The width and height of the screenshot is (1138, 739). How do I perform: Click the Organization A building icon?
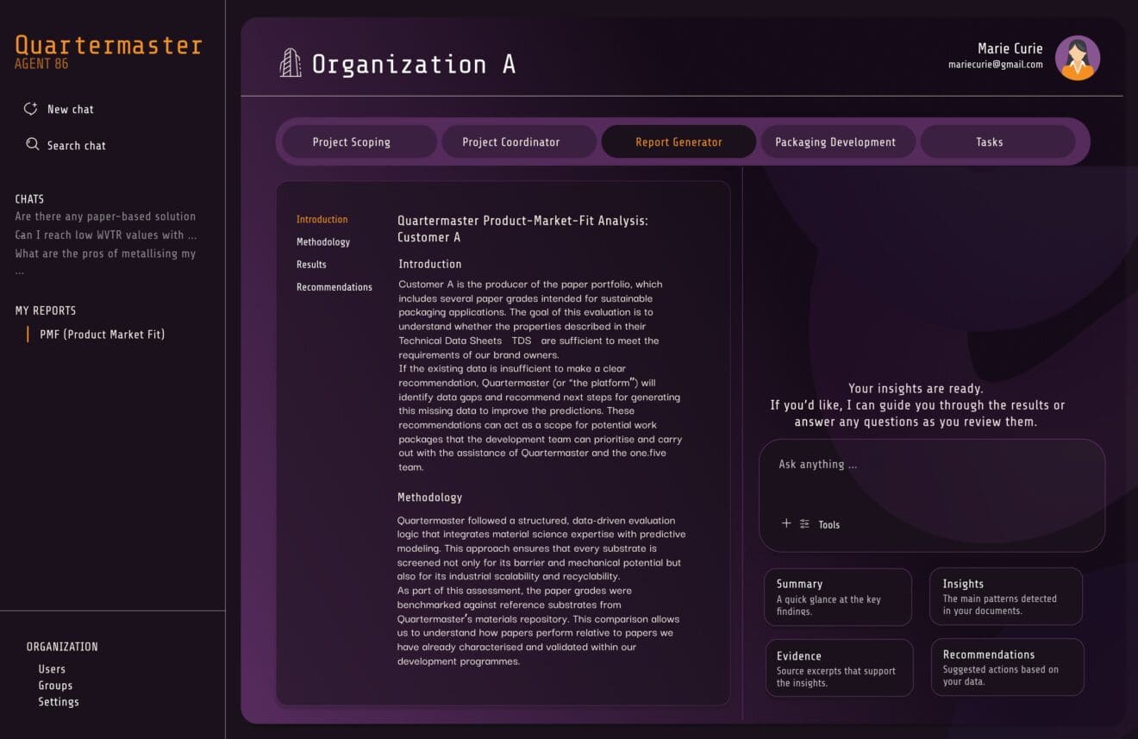(291, 64)
